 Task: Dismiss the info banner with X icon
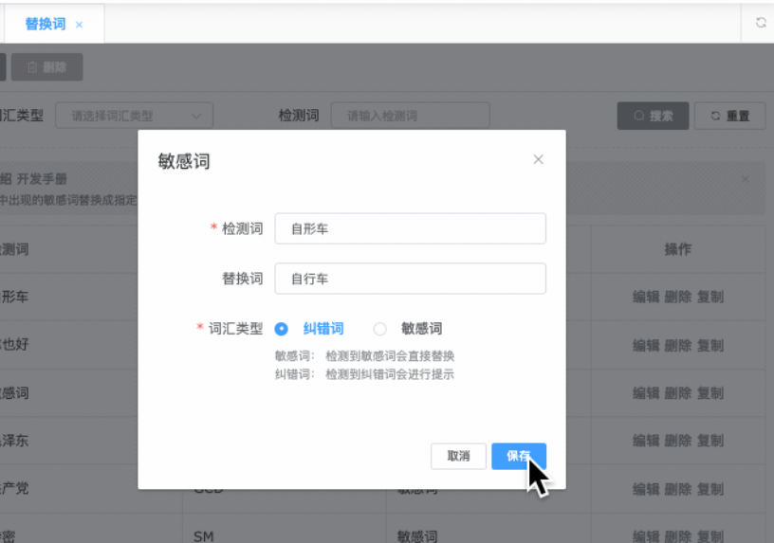click(x=745, y=179)
